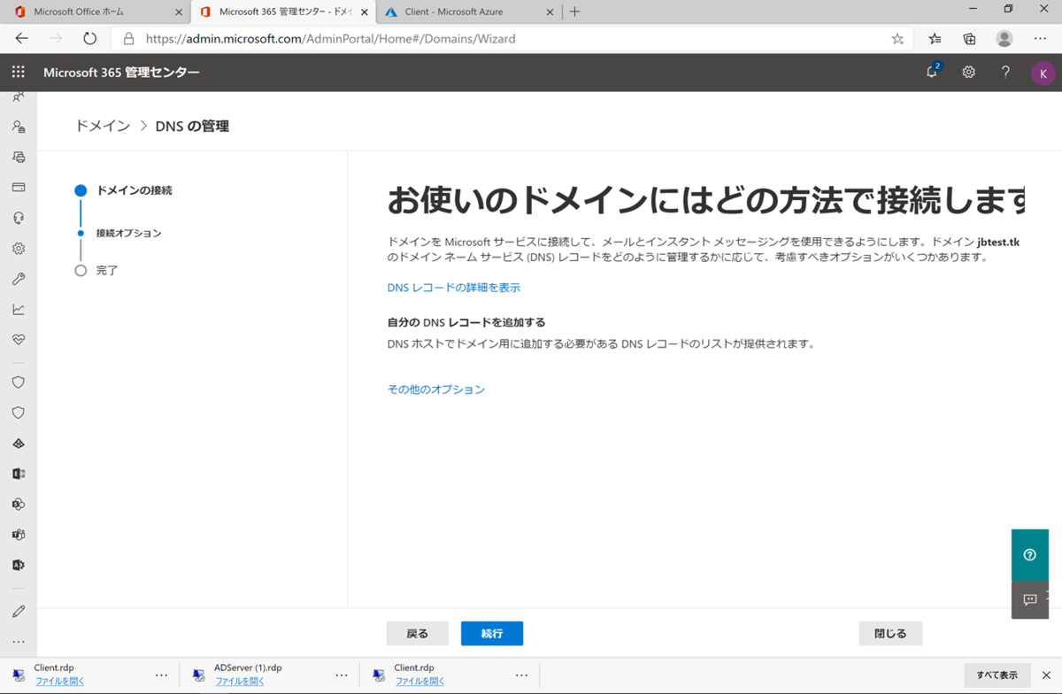Open the DNS レコードの詳細を表示 link
The width and height of the screenshot is (1062, 694).
pos(454,288)
